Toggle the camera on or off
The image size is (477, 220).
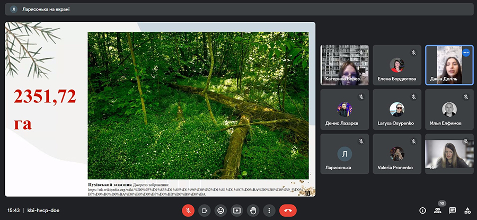click(205, 210)
